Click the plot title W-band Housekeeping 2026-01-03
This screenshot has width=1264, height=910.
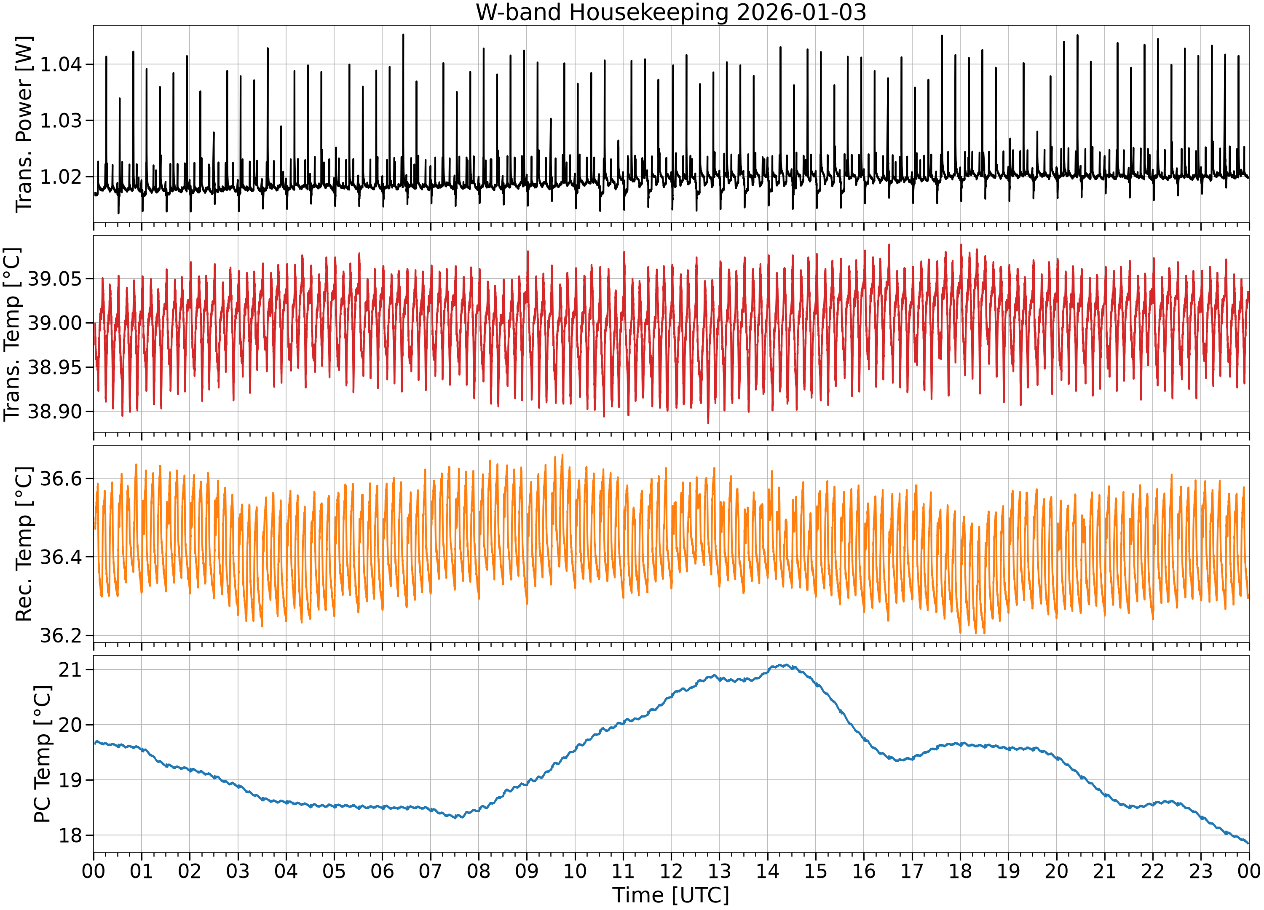point(671,12)
